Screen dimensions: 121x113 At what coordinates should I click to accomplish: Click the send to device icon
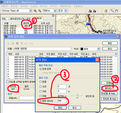coord(90,11)
